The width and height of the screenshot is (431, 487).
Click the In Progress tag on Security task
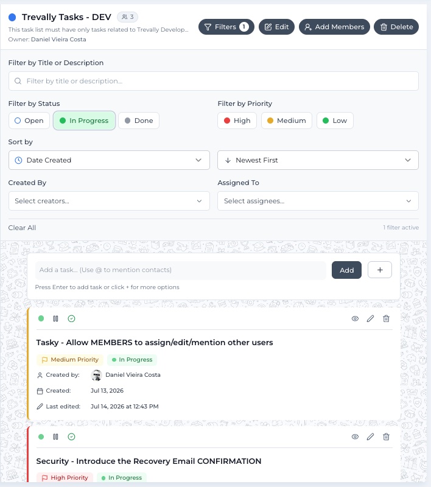[121, 478]
